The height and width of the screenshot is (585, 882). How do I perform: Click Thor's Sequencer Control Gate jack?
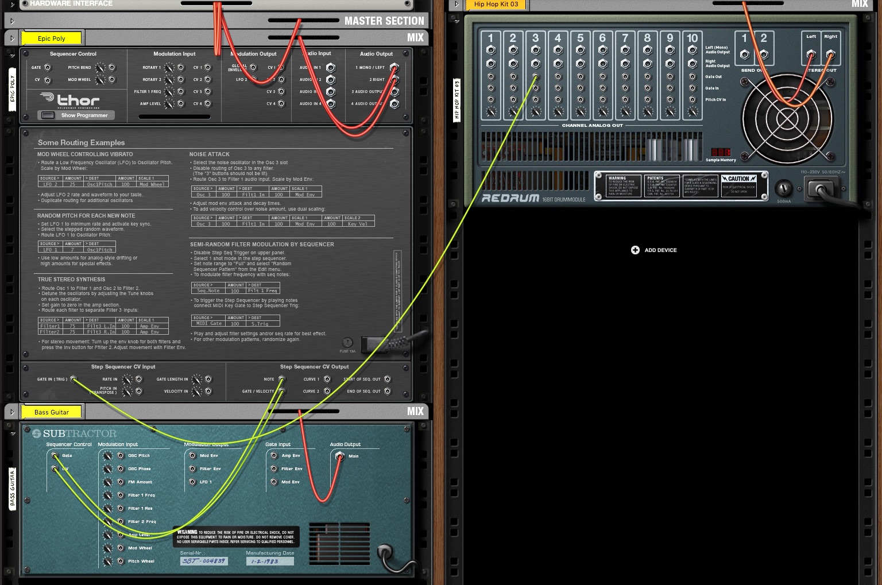pos(48,68)
